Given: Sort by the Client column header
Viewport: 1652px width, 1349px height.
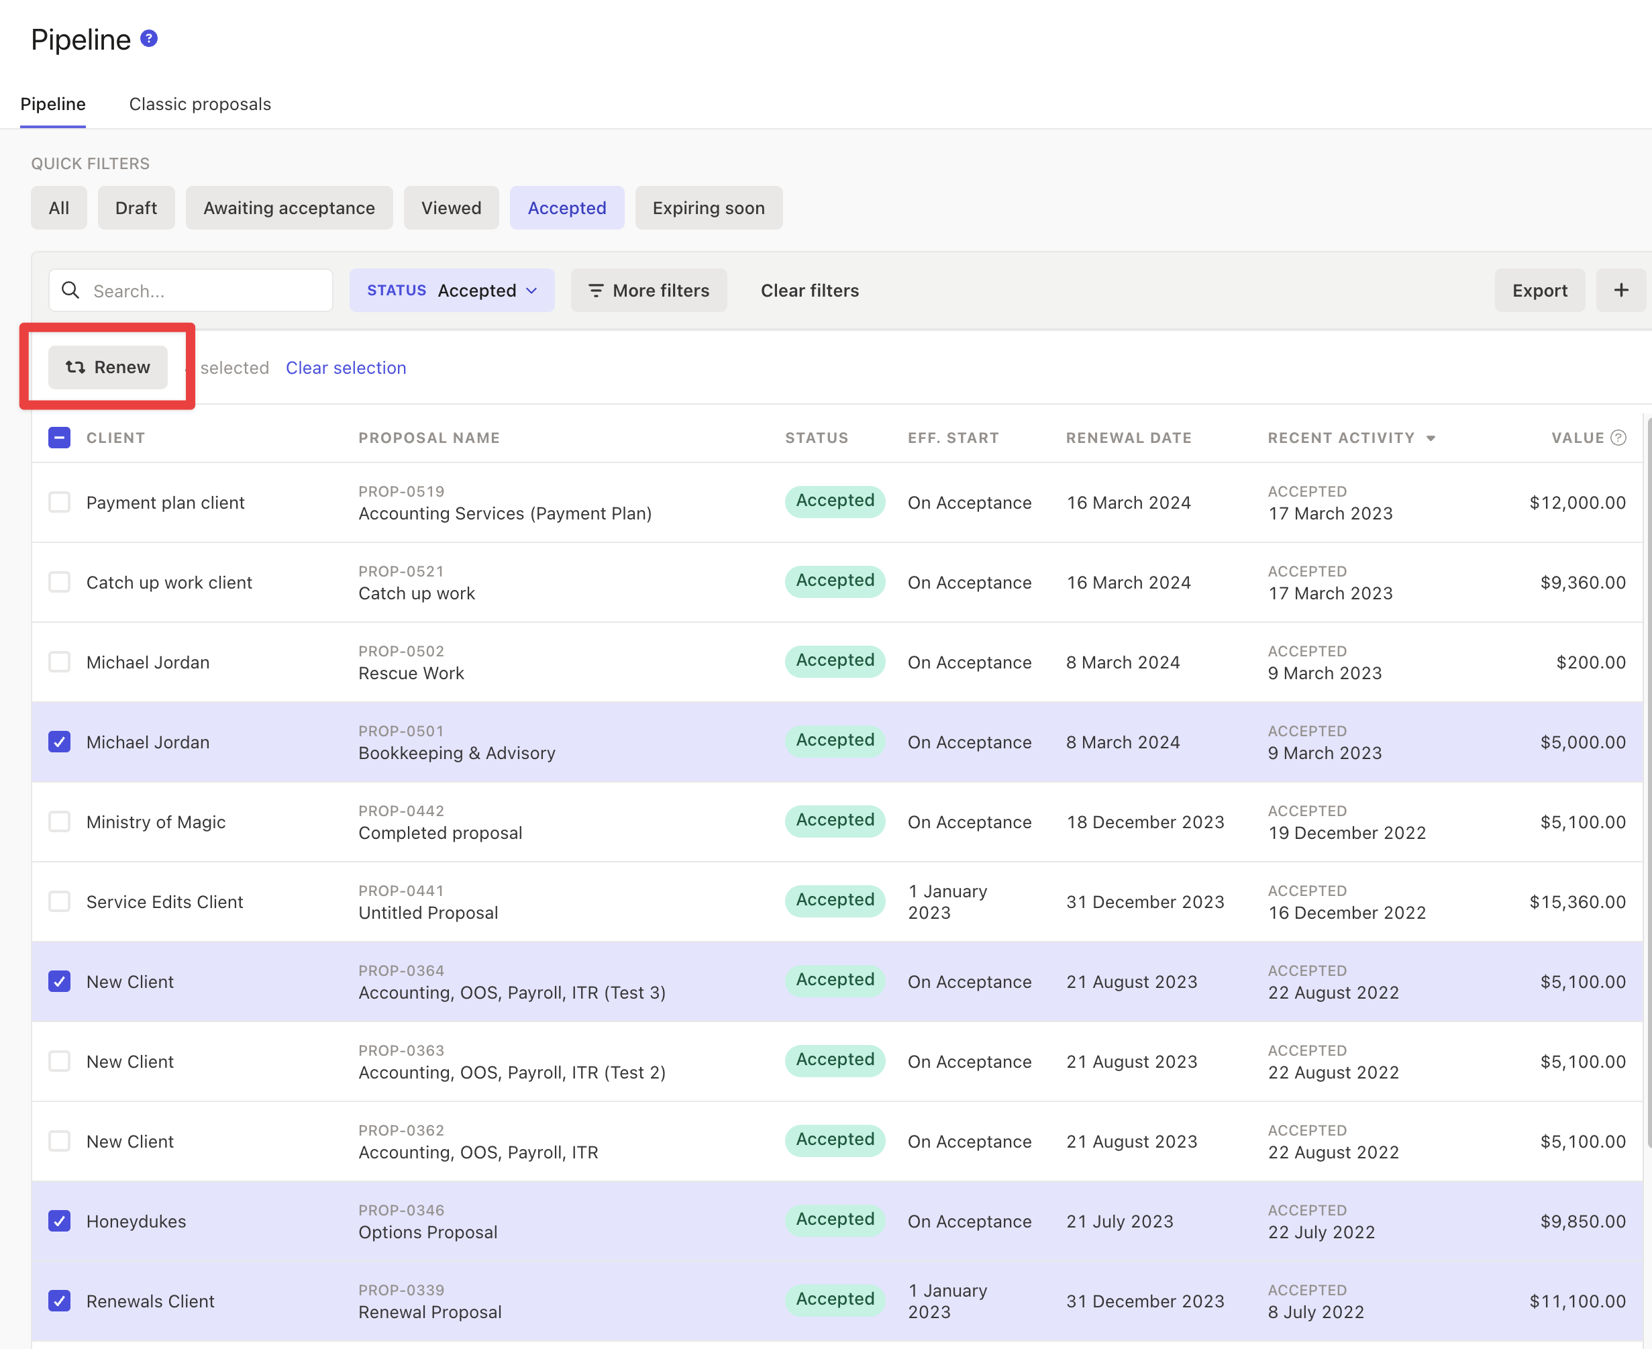Looking at the screenshot, I should [x=115, y=438].
